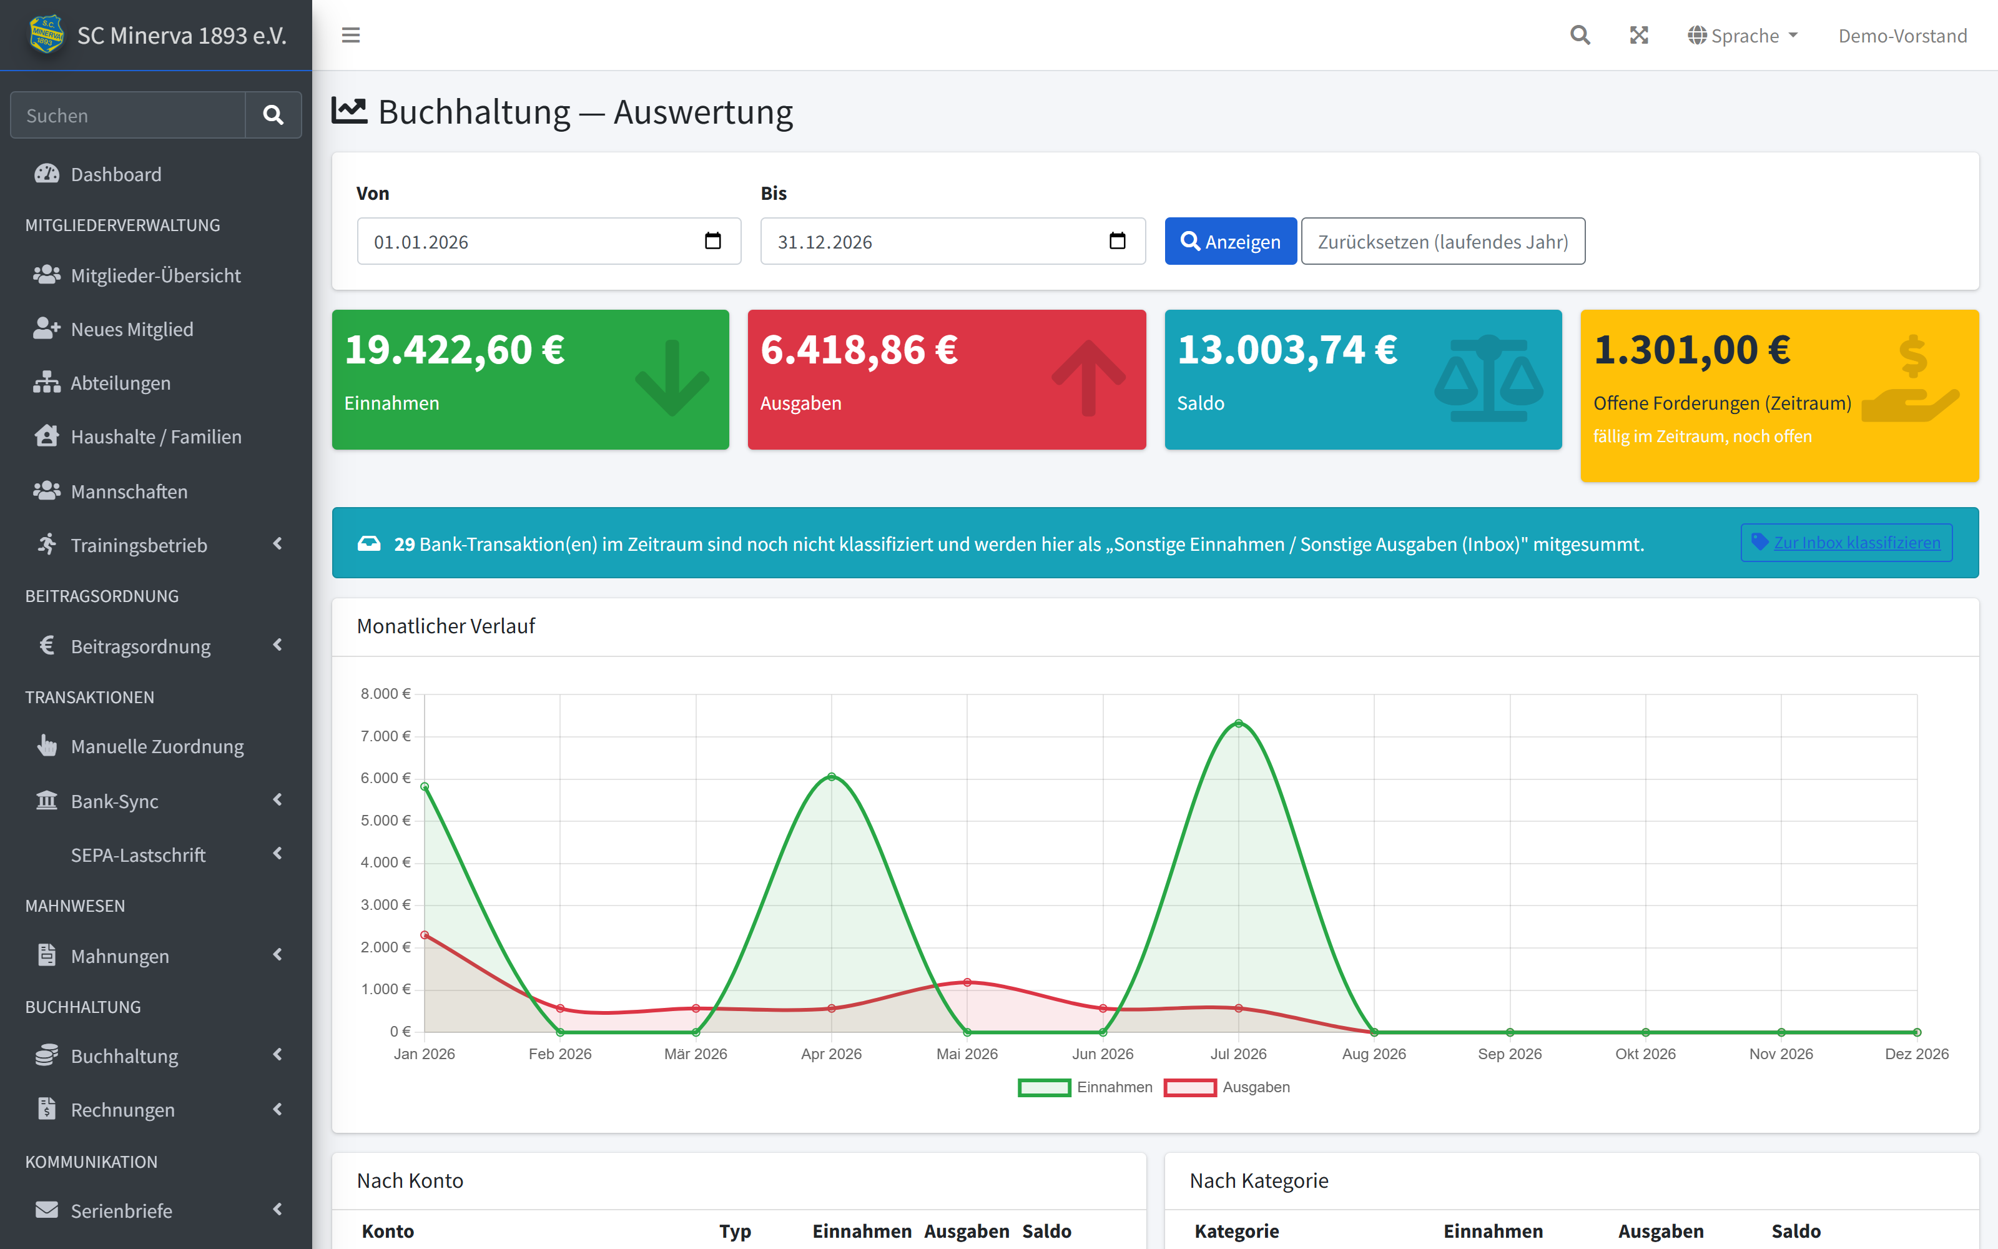Expand the Trainingsbetrieb submenu chevron
This screenshot has height=1249, width=1998.
[277, 545]
